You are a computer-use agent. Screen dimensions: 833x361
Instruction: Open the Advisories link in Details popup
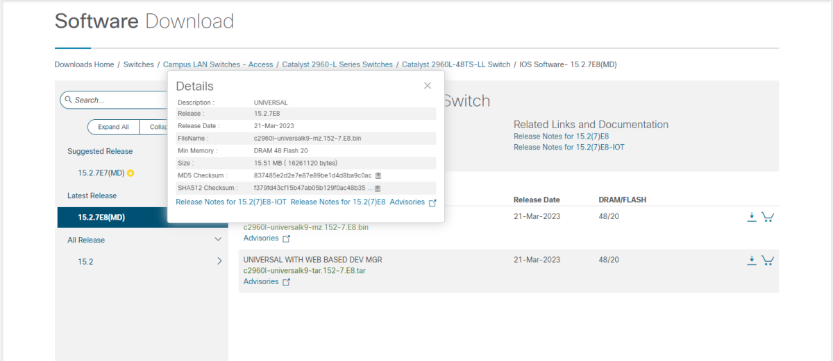[407, 202]
